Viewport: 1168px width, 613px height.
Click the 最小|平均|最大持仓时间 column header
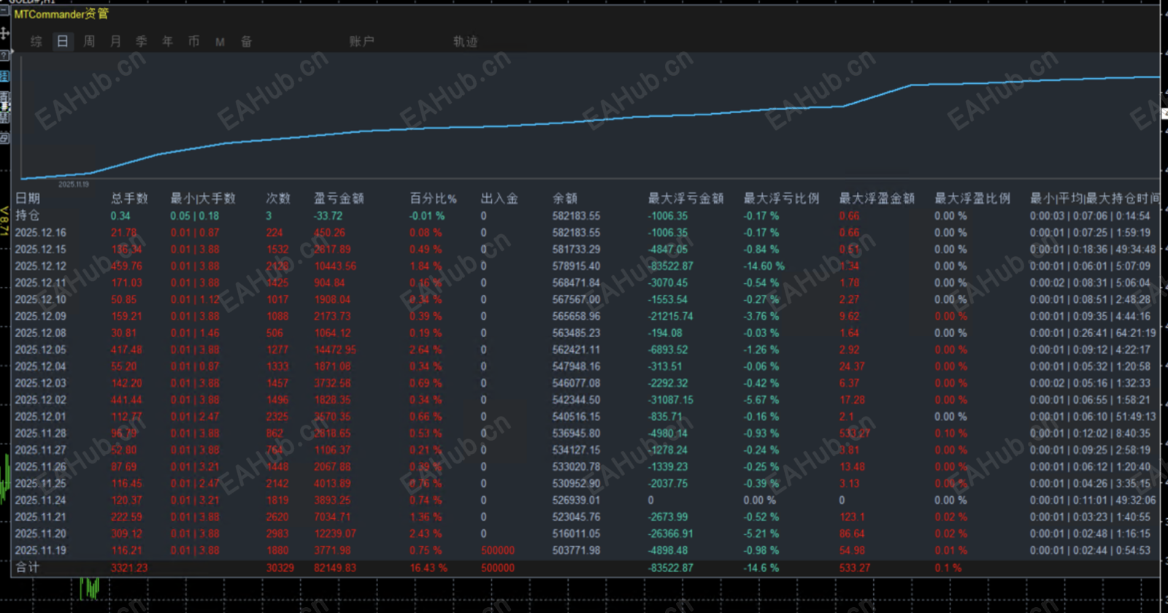tap(1094, 198)
